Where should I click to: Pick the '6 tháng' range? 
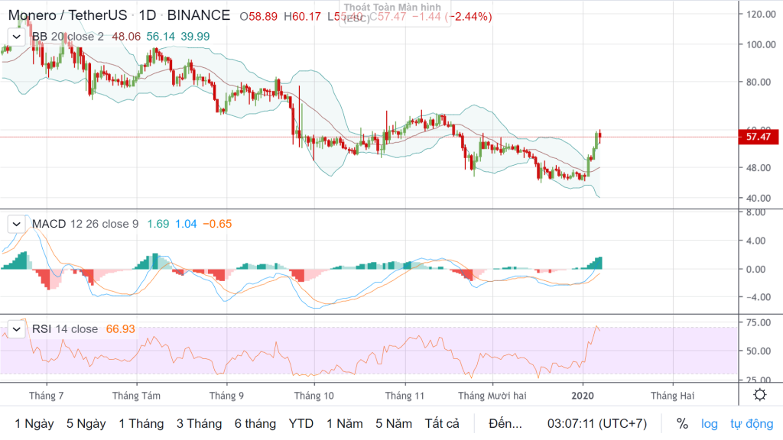[255, 423]
